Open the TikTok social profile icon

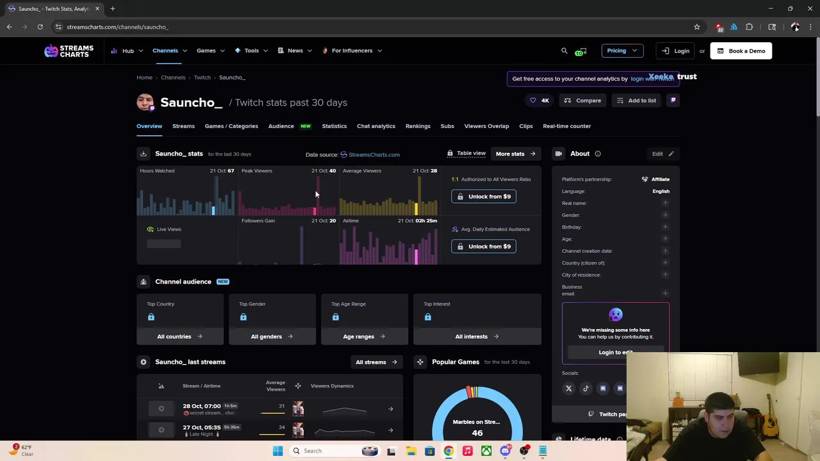click(x=586, y=389)
